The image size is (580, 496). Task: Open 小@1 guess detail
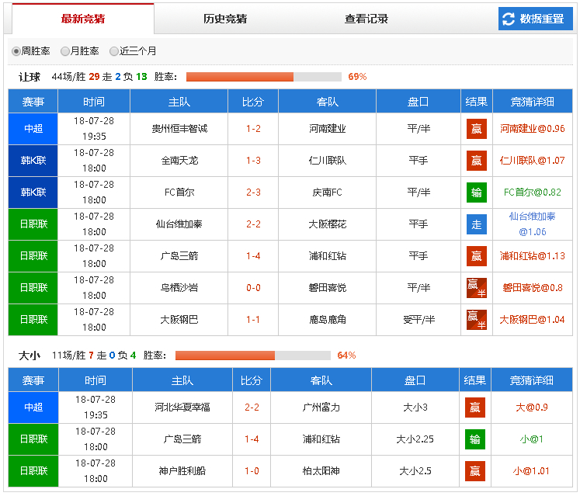click(532, 439)
